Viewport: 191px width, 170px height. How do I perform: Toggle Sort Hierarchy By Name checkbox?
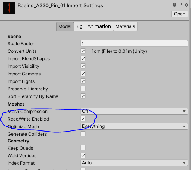[83, 96]
